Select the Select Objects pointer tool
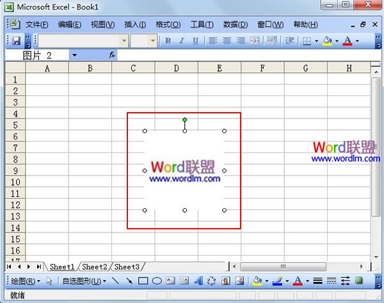 [49, 281]
